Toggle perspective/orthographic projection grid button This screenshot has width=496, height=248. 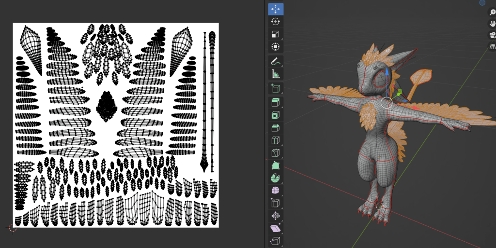(x=492, y=47)
